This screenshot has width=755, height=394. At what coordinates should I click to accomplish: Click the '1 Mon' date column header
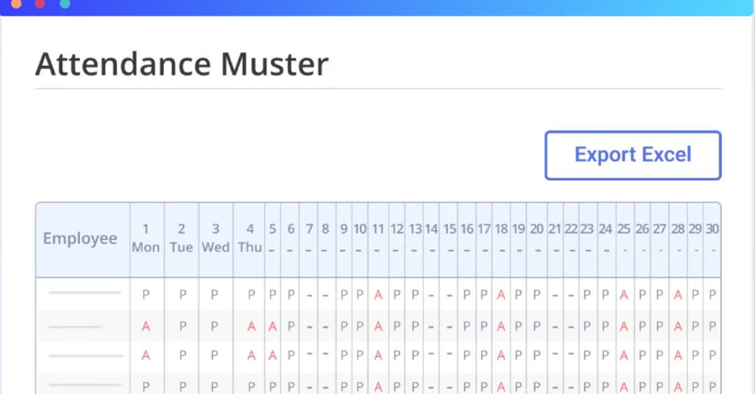(x=146, y=238)
